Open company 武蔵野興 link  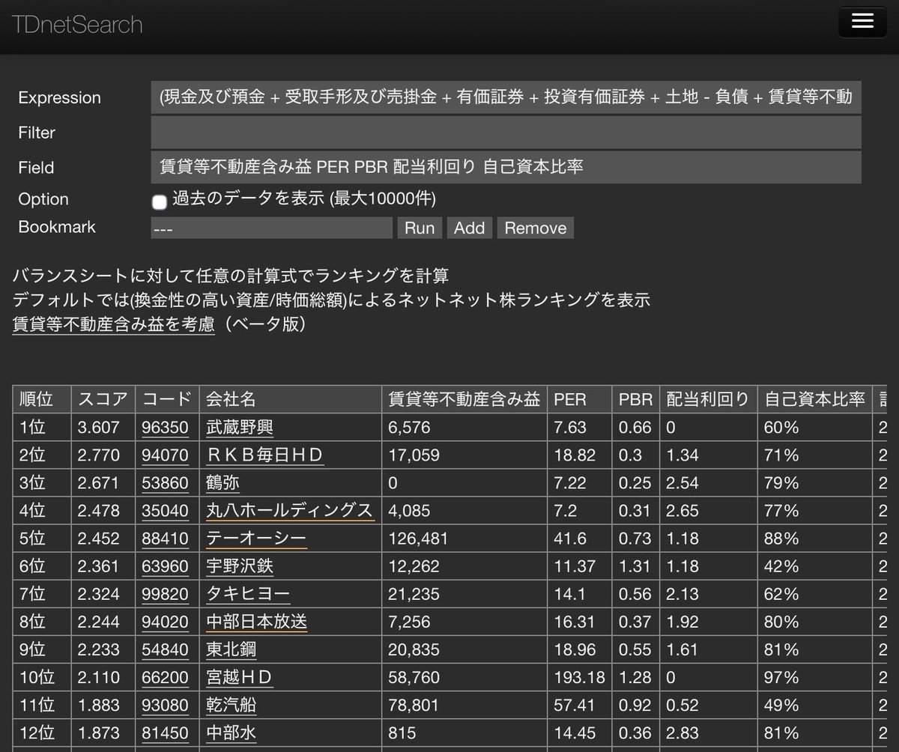(240, 428)
